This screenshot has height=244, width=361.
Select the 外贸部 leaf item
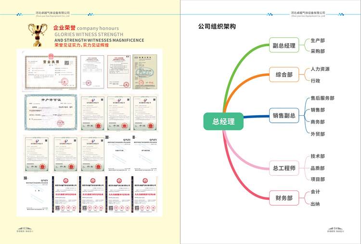[x=317, y=134]
